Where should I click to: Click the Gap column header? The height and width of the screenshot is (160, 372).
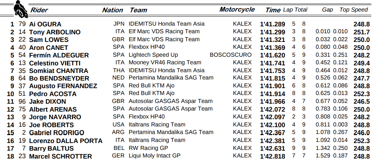pyautogui.click(x=327, y=10)
